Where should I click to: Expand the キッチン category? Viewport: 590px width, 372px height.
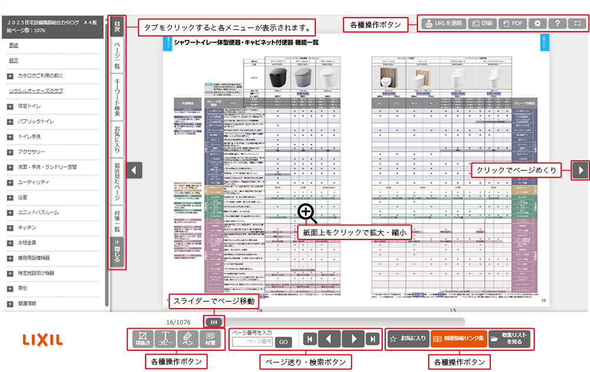(10, 228)
